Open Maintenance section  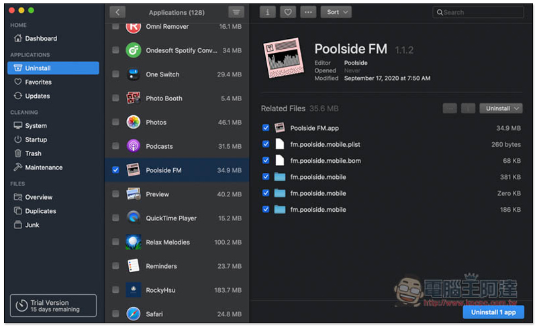[38, 168]
